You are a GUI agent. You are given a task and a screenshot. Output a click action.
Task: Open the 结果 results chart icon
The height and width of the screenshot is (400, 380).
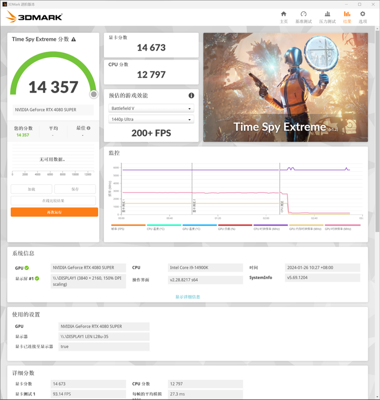[x=347, y=14]
